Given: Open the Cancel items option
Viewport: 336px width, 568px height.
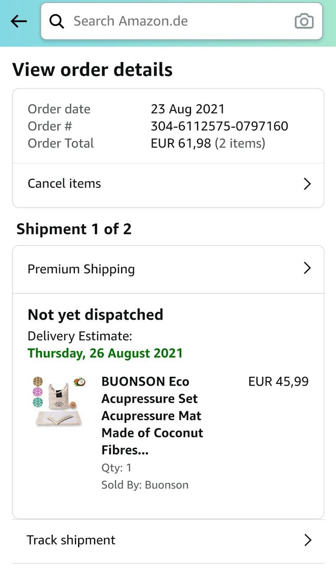Looking at the screenshot, I should pyautogui.click(x=65, y=184).
